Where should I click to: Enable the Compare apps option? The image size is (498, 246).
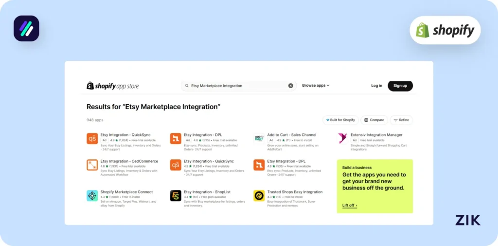click(x=374, y=120)
